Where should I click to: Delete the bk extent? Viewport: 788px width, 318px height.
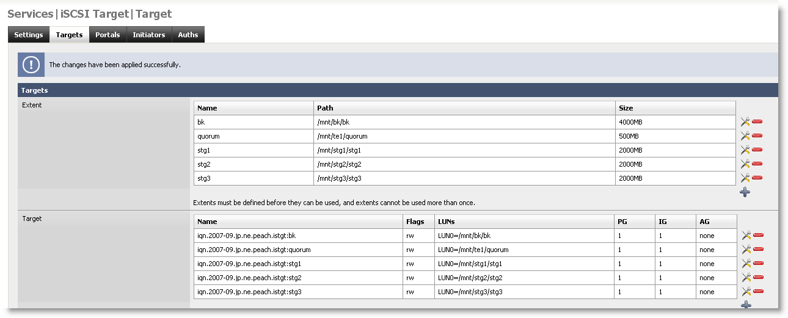(757, 122)
